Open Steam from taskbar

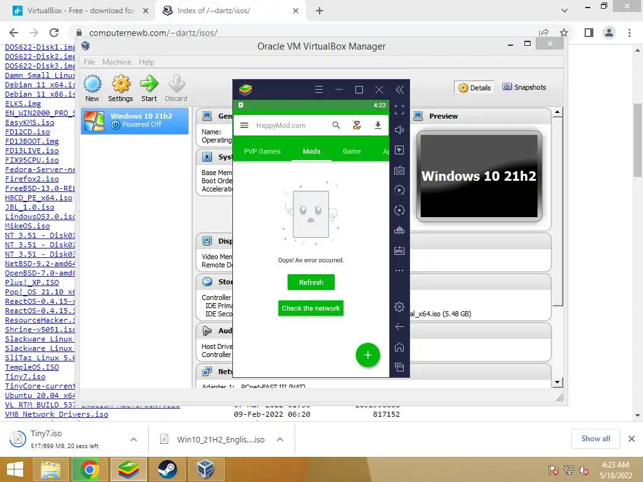pos(167,469)
